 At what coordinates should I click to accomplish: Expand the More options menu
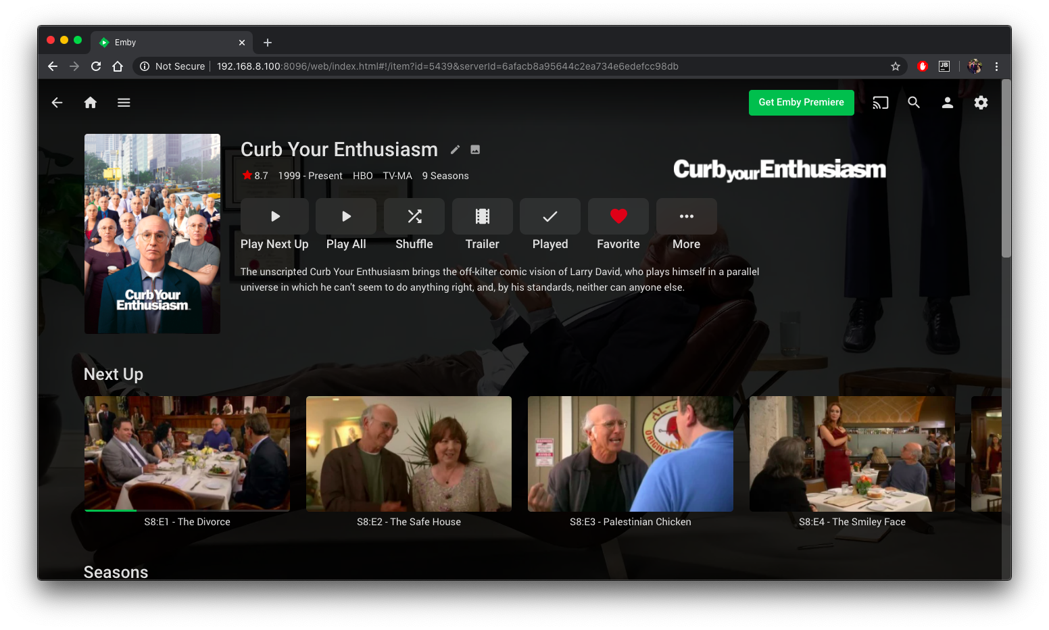point(686,216)
